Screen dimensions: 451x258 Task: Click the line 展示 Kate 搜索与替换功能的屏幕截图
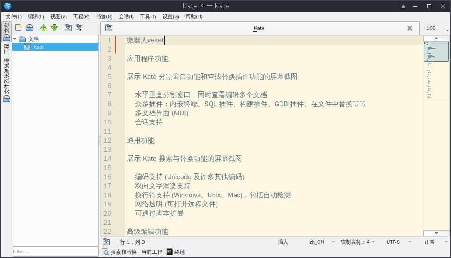pos(184,159)
